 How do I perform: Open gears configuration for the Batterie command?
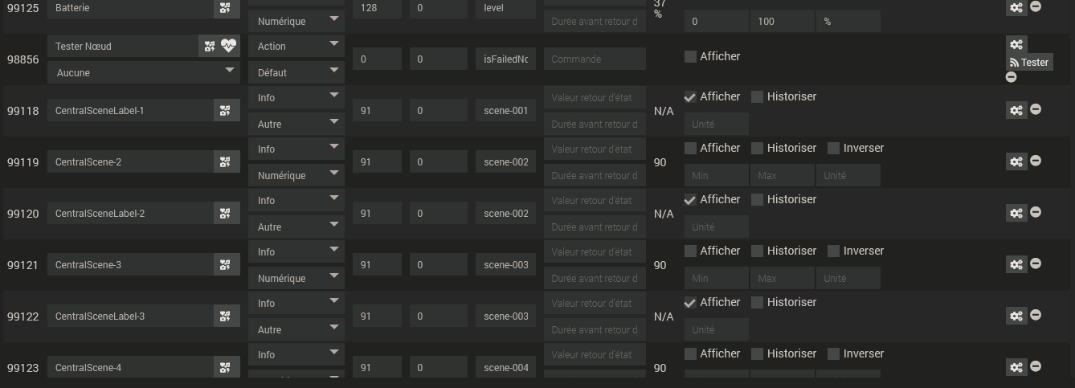pyautogui.click(x=1016, y=7)
